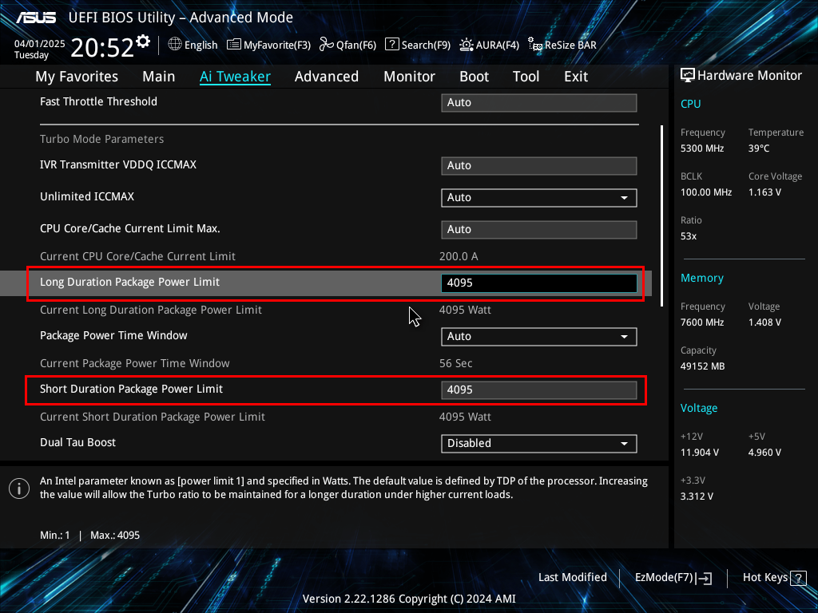Image resolution: width=818 pixels, height=613 pixels.
Task: Click the EzMode(F7) exit arrow icon
Action: click(705, 578)
